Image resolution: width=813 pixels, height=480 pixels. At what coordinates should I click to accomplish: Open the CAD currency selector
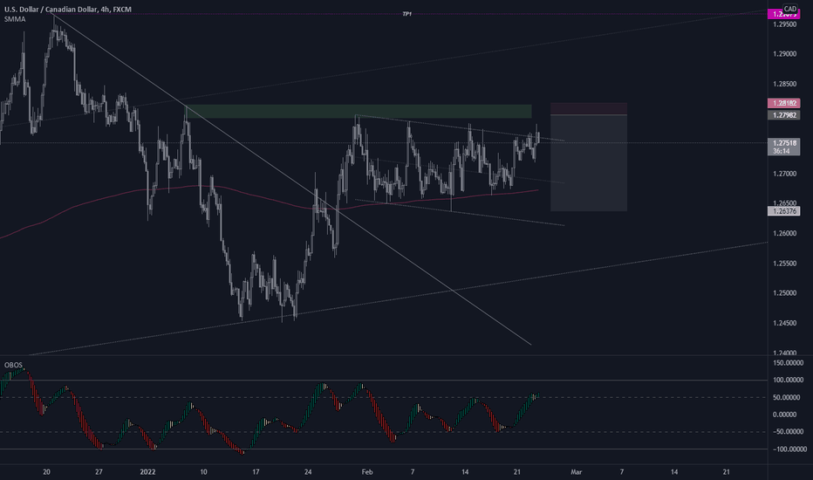(790, 9)
